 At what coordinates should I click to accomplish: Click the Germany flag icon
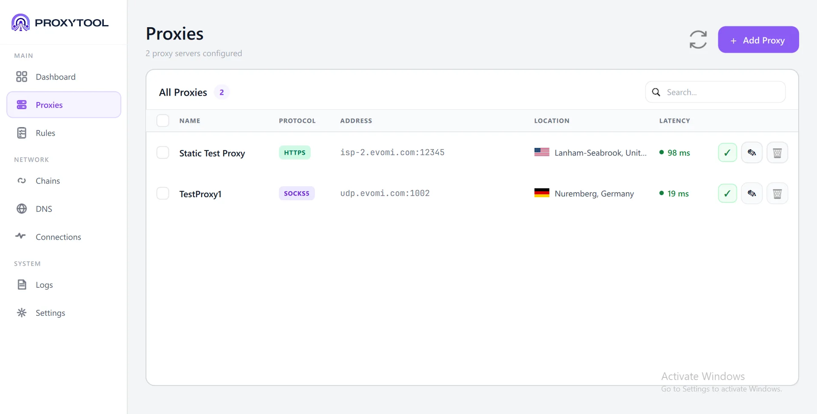click(x=542, y=193)
